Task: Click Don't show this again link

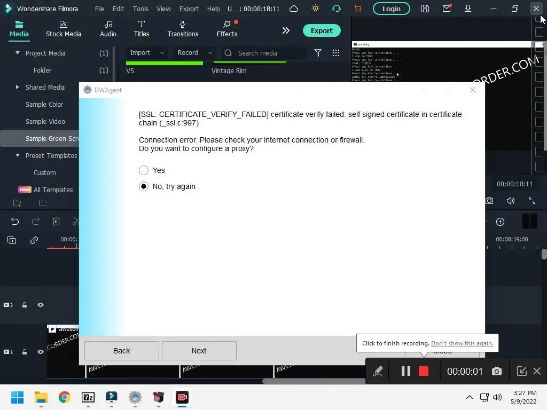Action: 462,343
